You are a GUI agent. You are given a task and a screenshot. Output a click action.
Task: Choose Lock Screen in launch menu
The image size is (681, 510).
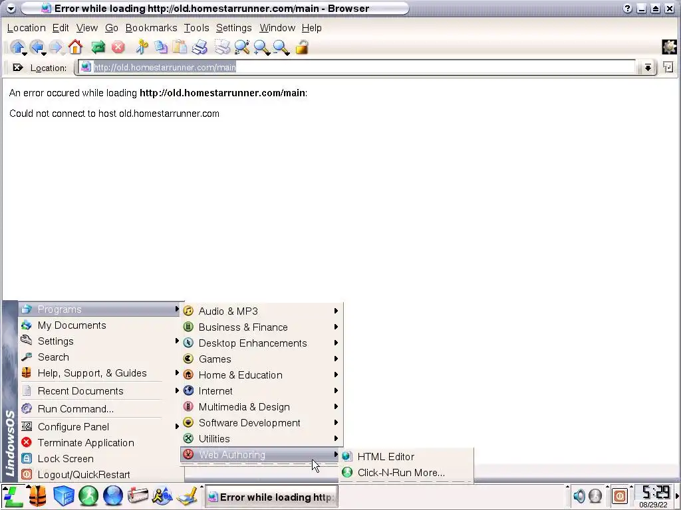(99, 459)
